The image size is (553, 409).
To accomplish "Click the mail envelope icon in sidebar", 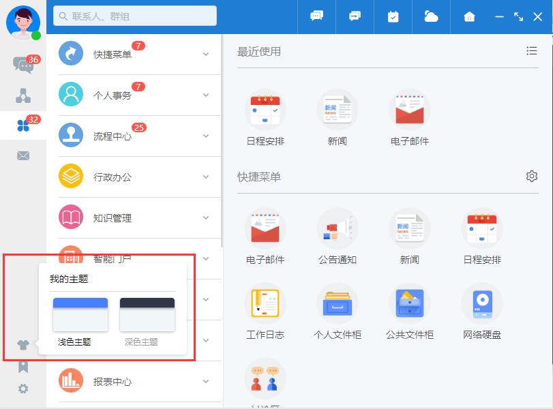I will tap(23, 156).
